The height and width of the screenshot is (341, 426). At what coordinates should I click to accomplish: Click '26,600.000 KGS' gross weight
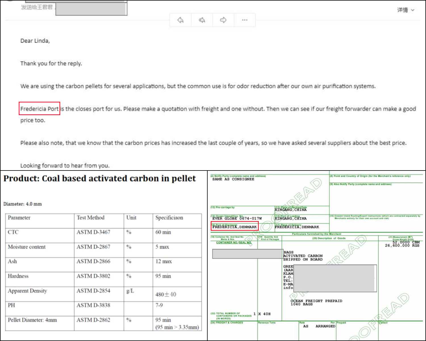(402, 246)
